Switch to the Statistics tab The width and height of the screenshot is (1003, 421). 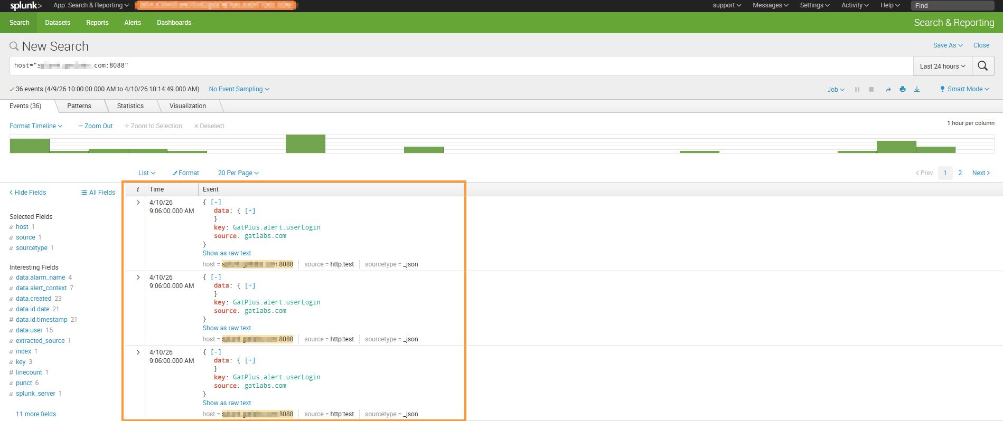[x=130, y=106]
